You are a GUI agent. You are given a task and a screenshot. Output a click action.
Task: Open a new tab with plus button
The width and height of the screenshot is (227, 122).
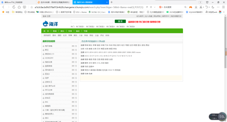pos(112,2)
